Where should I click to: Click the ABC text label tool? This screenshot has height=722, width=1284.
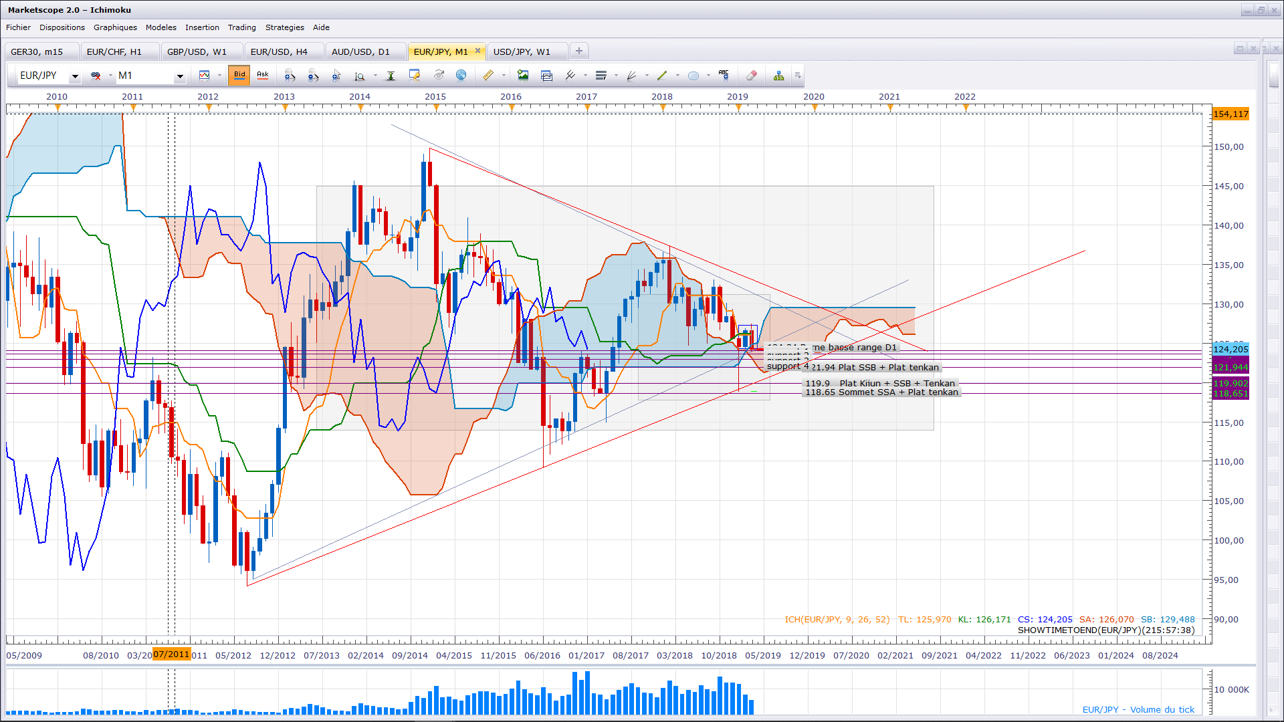(724, 76)
